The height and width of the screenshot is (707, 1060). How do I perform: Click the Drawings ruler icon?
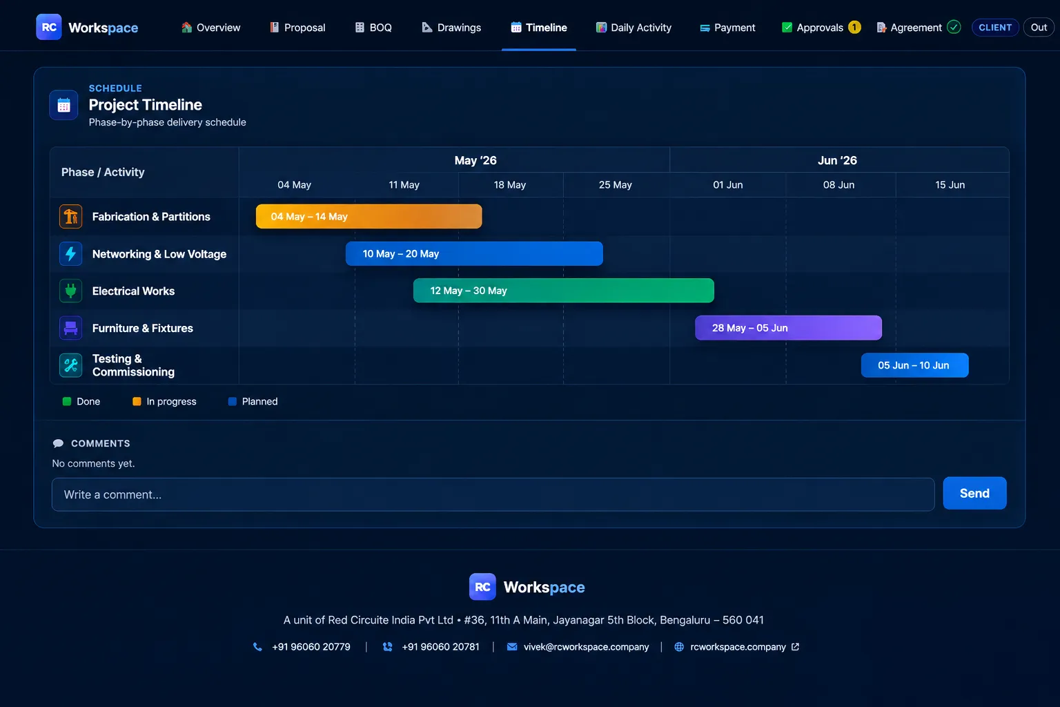427,28
